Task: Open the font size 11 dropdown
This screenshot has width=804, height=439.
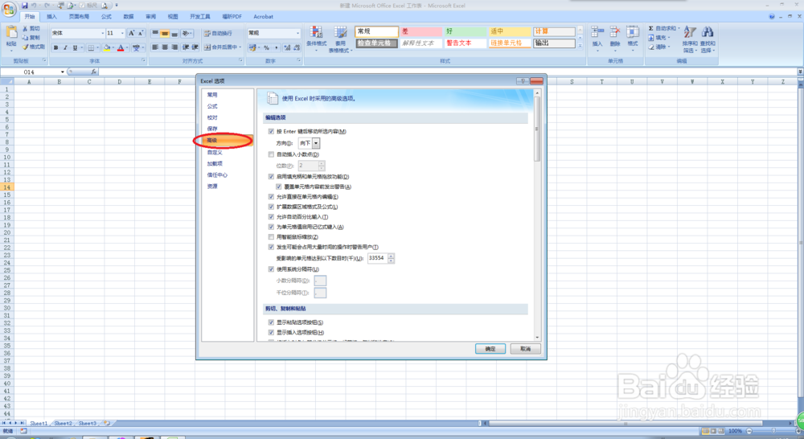Action: 122,33
